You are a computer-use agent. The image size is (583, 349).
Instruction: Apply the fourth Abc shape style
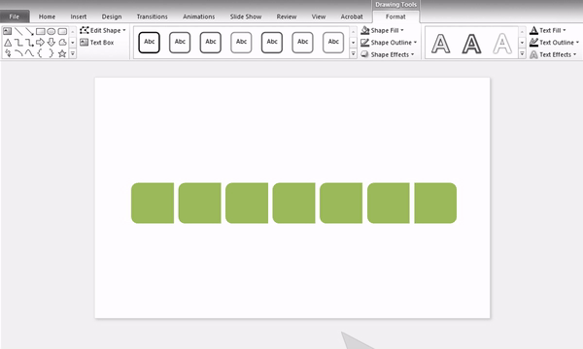(x=241, y=43)
